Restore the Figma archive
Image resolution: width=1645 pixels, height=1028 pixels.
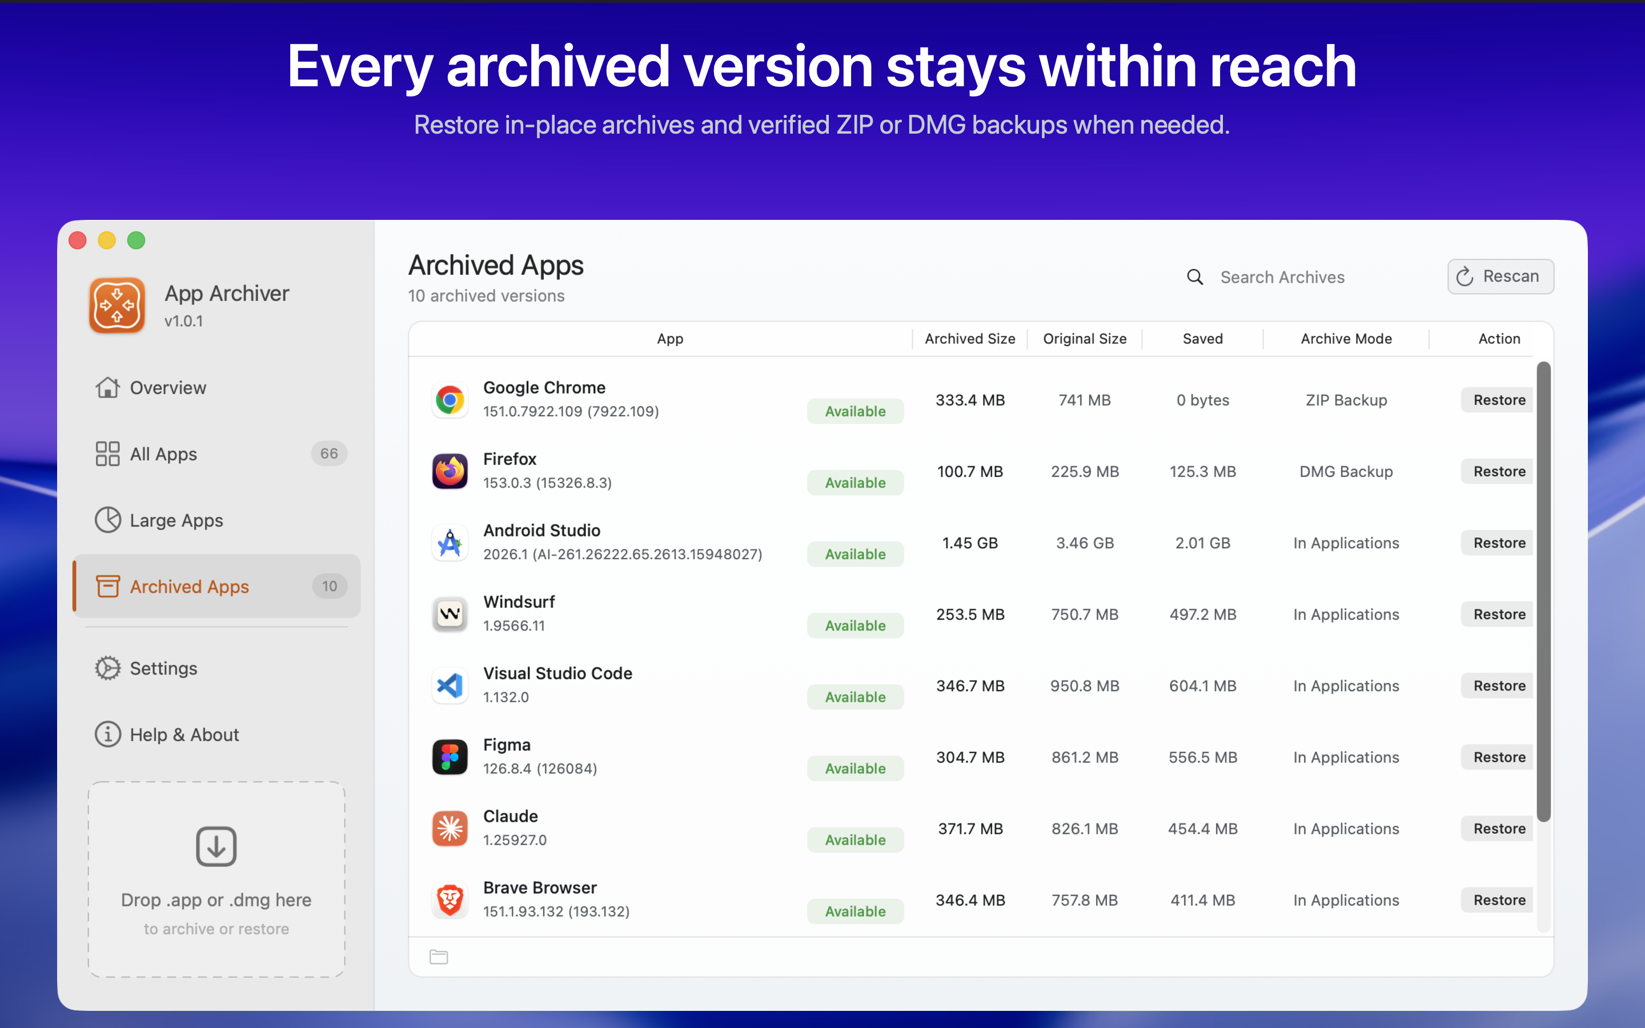pos(1498,757)
